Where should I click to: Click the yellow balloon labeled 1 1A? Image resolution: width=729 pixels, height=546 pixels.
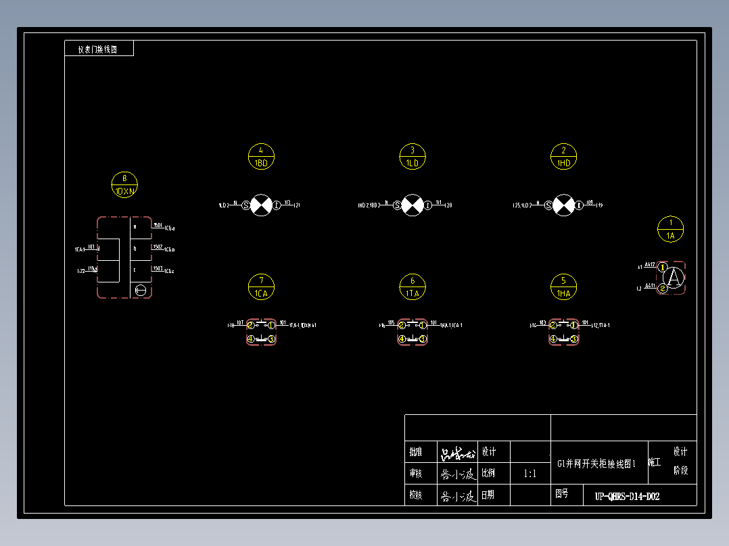pyautogui.click(x=670, y=229)
